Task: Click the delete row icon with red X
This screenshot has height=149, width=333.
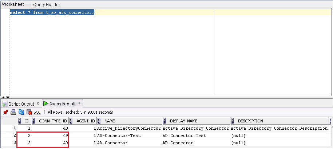Action: click(x=29, y=112)
